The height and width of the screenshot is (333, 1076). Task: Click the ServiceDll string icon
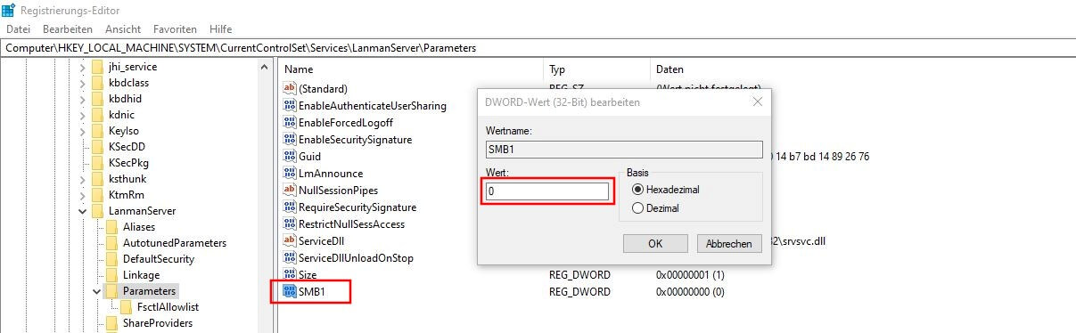pos(289,240)
